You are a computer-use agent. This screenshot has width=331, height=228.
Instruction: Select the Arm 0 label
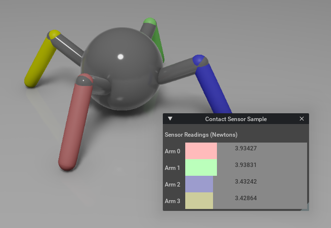(173, 151)
